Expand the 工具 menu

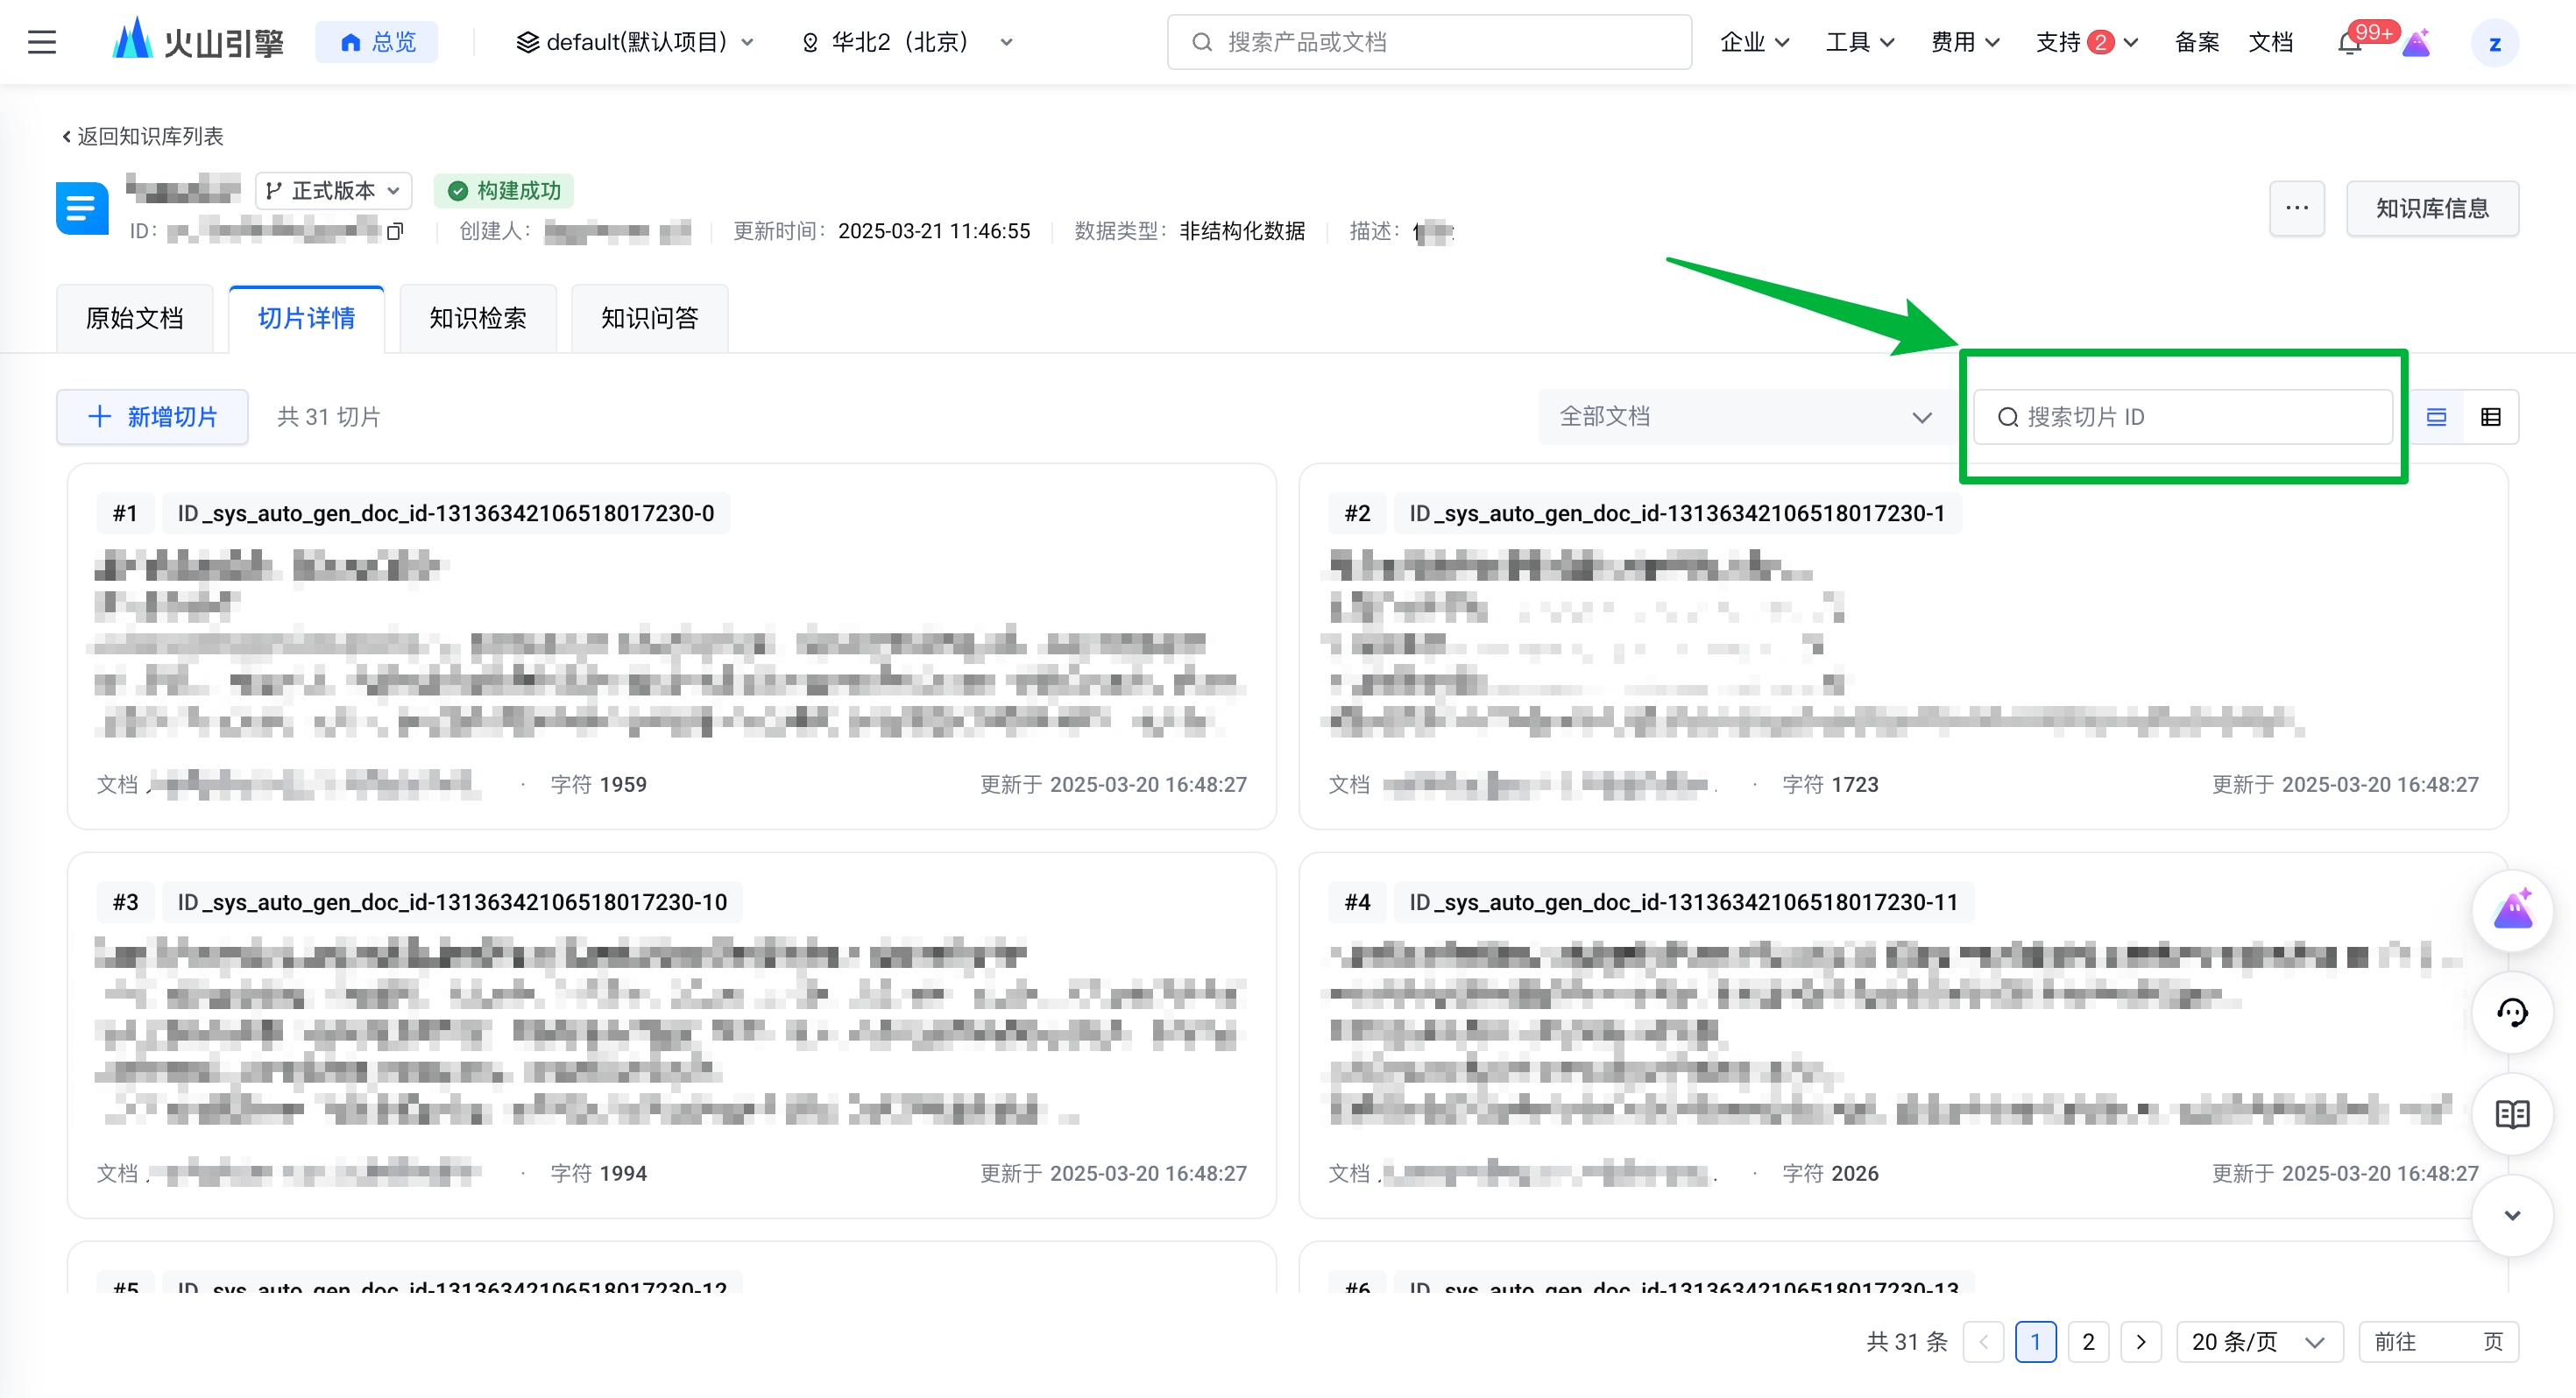[x=1860, y=42]
